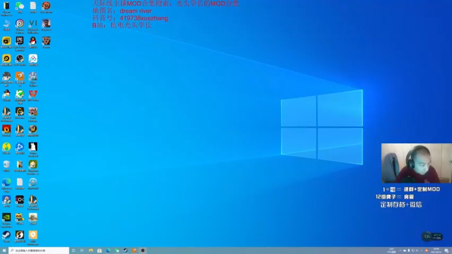
Task: Open Task View on the taskbar
Action: pyautogui.click(x=82, y=251)
